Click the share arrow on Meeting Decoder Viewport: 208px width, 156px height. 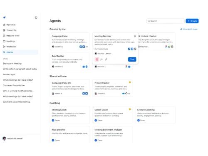click(102, 59)
